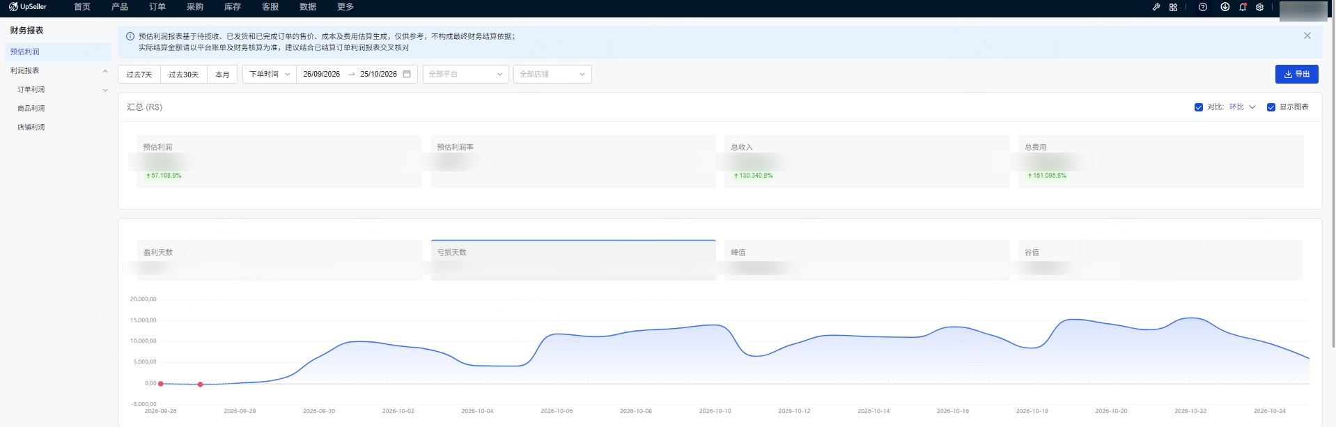Click the UpSeller logo
1336x427 pixels.
[x=28, y=7]
